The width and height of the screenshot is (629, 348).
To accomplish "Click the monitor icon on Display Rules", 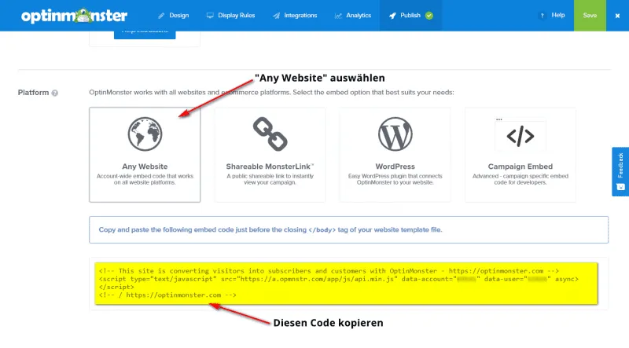I will point(210,16).
